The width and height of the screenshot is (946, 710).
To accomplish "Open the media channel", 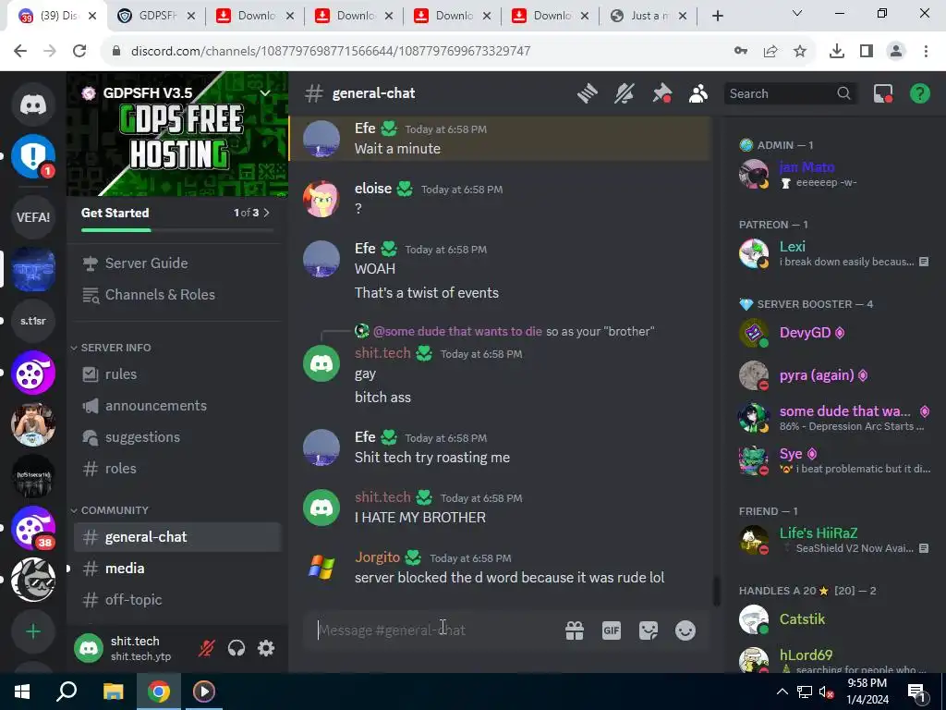I will 177,569.
